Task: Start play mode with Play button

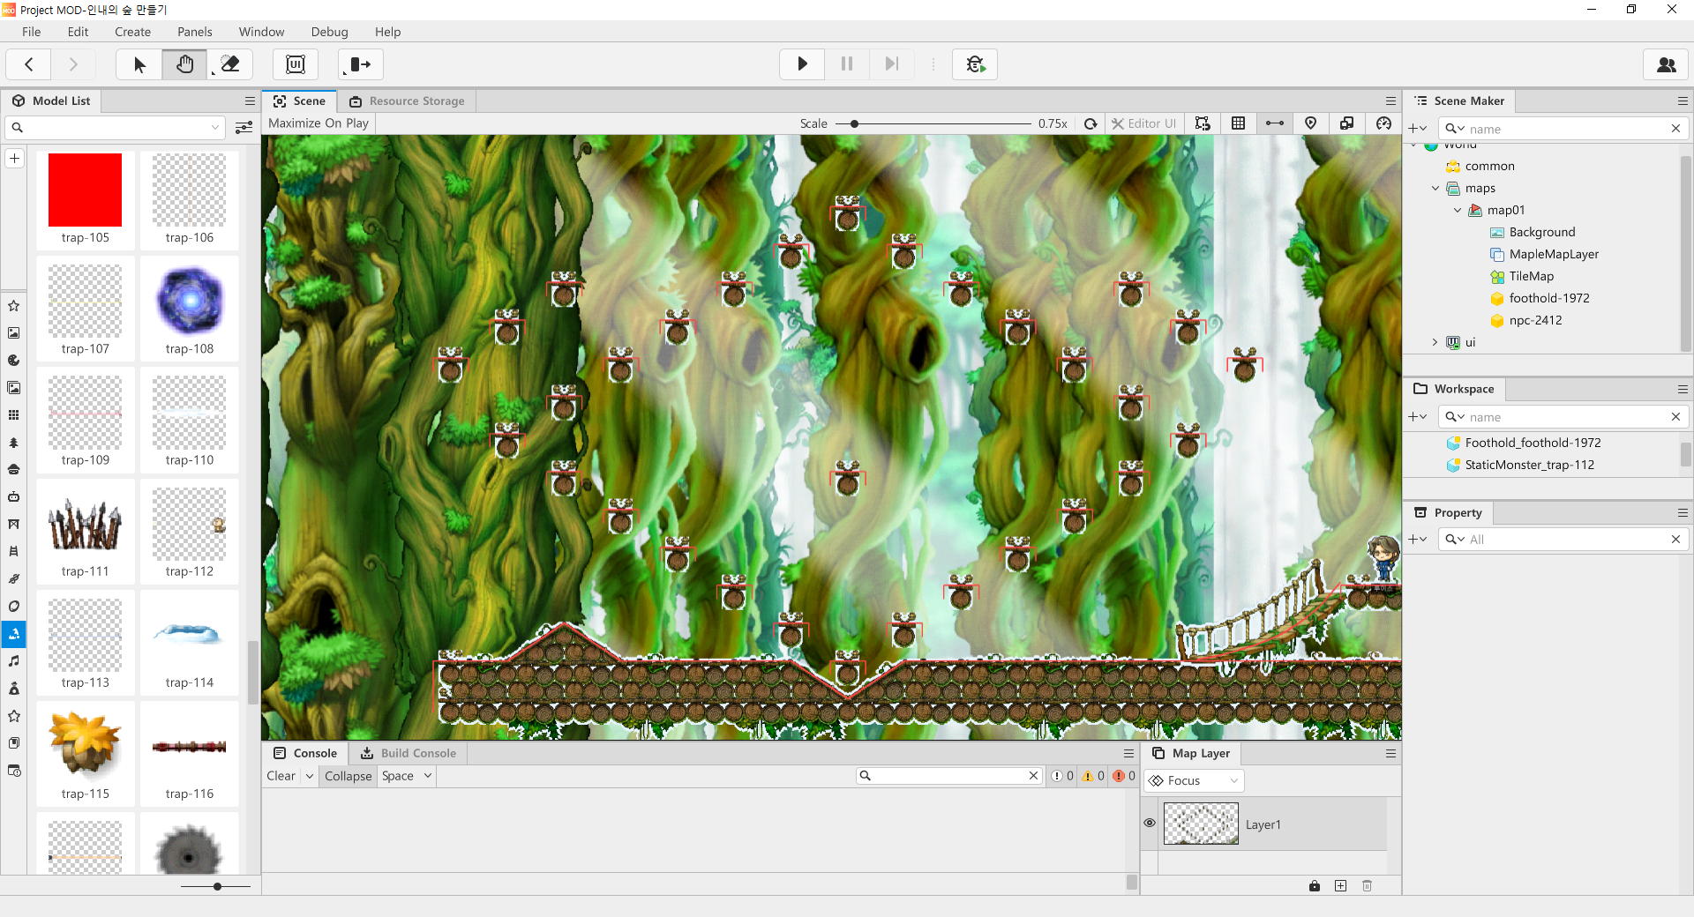Action: (x=802, y=64)
